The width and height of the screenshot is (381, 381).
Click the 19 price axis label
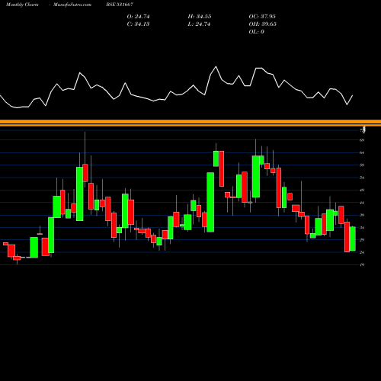tap(362, 265)
